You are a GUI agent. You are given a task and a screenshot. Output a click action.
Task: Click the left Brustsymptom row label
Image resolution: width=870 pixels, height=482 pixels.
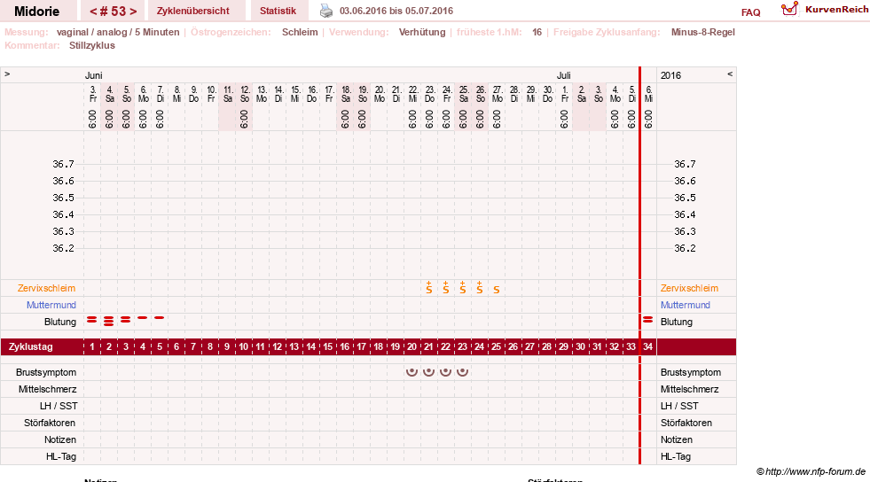46,372
